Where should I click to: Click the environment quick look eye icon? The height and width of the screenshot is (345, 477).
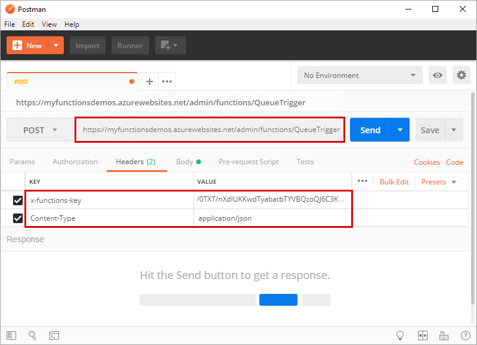click(438, 76)
